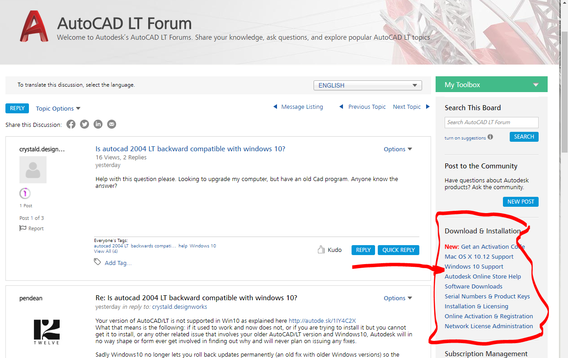Click the Add Tag label icon
Viewport: 568px width, 358px height.
pos(97,262)
